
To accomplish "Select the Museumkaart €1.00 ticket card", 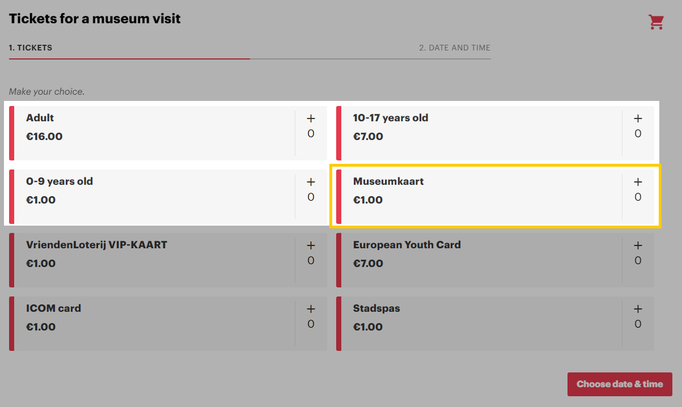I will (479, 197).
